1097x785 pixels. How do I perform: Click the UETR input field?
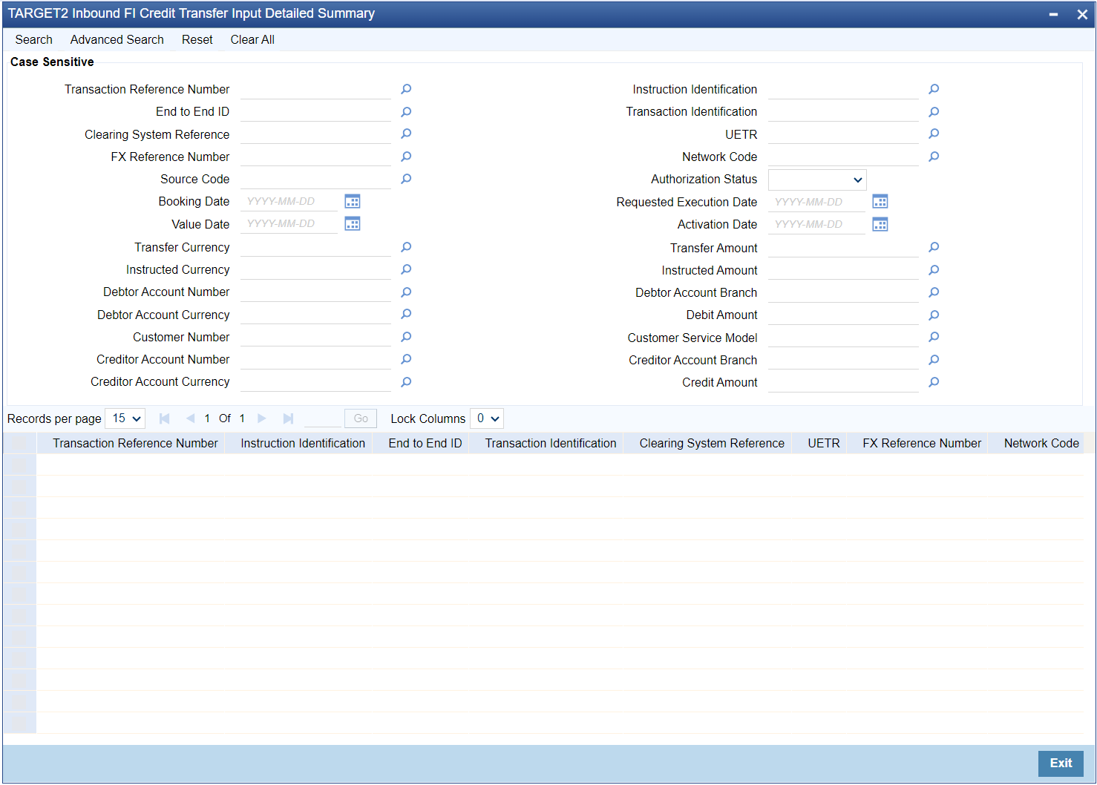click(x=843, y=134)
